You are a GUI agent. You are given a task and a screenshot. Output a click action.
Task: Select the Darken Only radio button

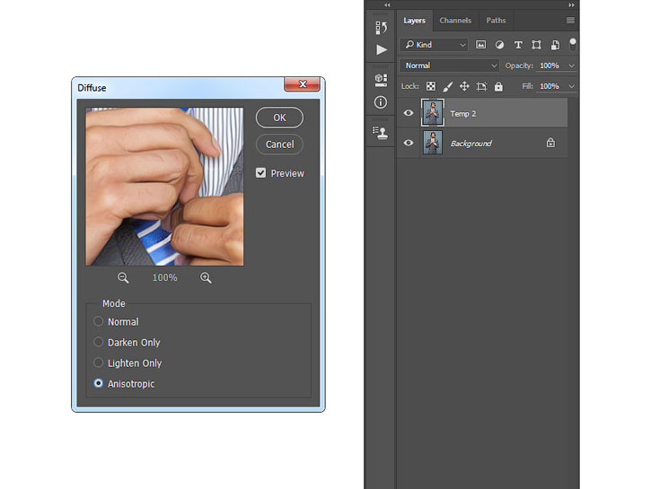click(99, 342)
